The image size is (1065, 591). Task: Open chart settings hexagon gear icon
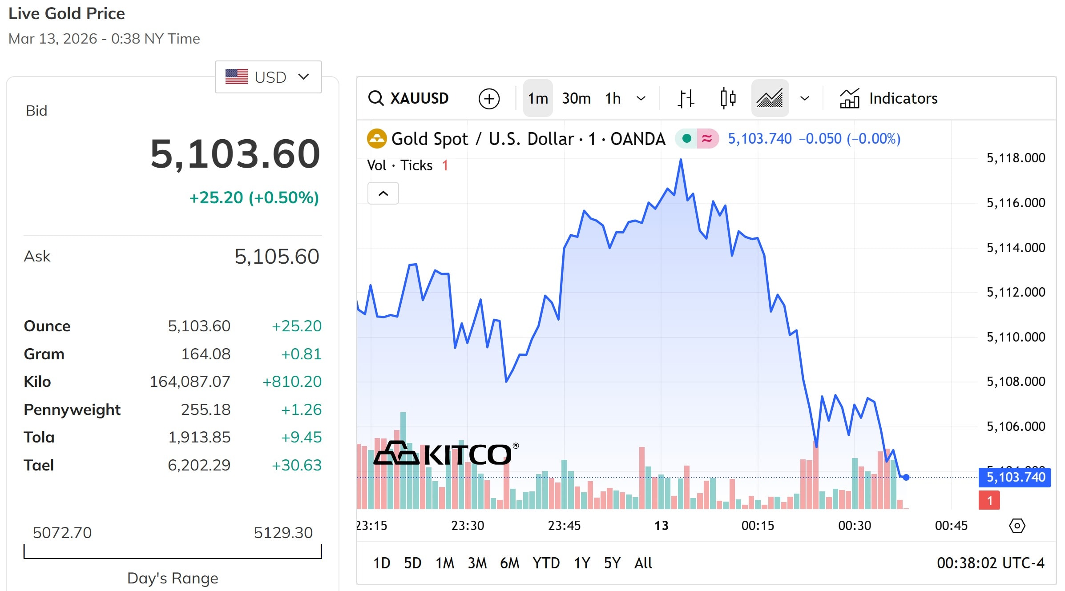[x=1017, y=526]
